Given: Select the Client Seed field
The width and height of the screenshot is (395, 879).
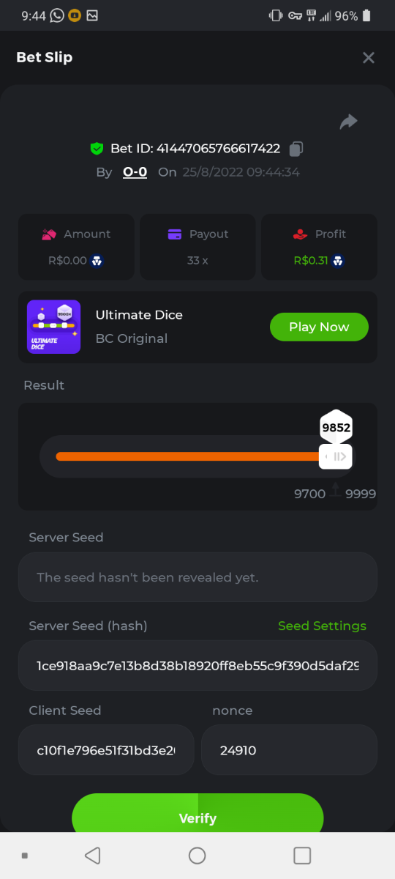Looking at the screenshot, I should point(106,750).
